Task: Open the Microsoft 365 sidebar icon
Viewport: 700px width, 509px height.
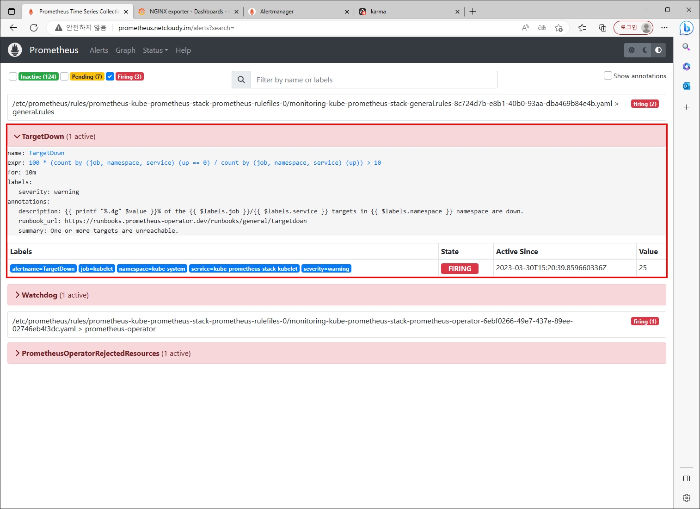Action: [x=687, y=67]
